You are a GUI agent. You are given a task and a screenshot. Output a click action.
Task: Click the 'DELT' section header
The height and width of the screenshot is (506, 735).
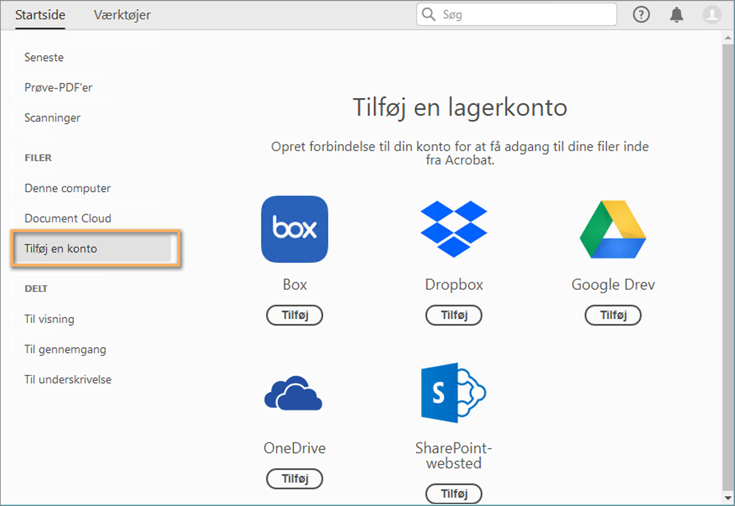[36, 289]
